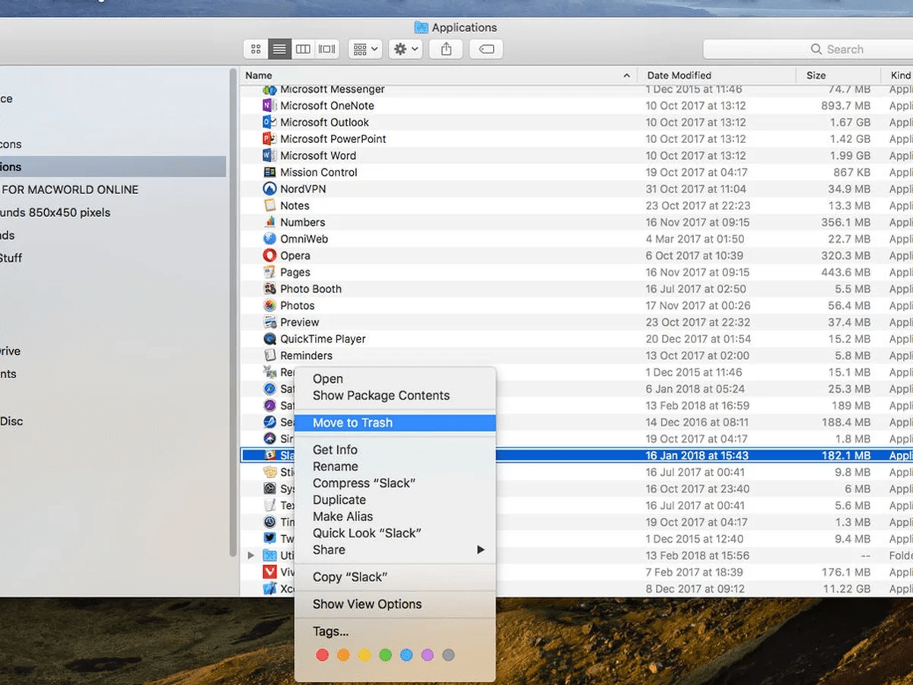Select Get Info in the context menu
The image size is (913, 685).
pyautogui.click(x=335, y=450)
